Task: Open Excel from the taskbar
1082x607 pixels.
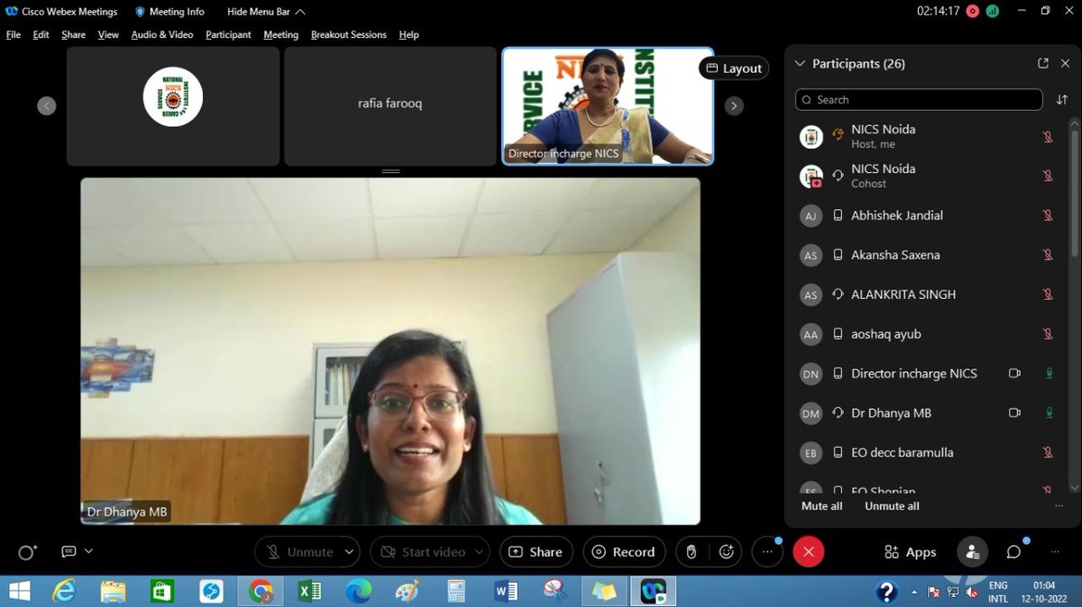Action: [x=309, y=592]
